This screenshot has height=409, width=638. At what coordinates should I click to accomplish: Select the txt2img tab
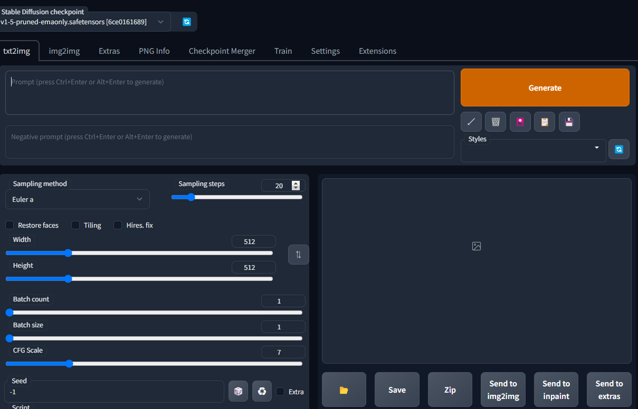click(x=16, y=51)
